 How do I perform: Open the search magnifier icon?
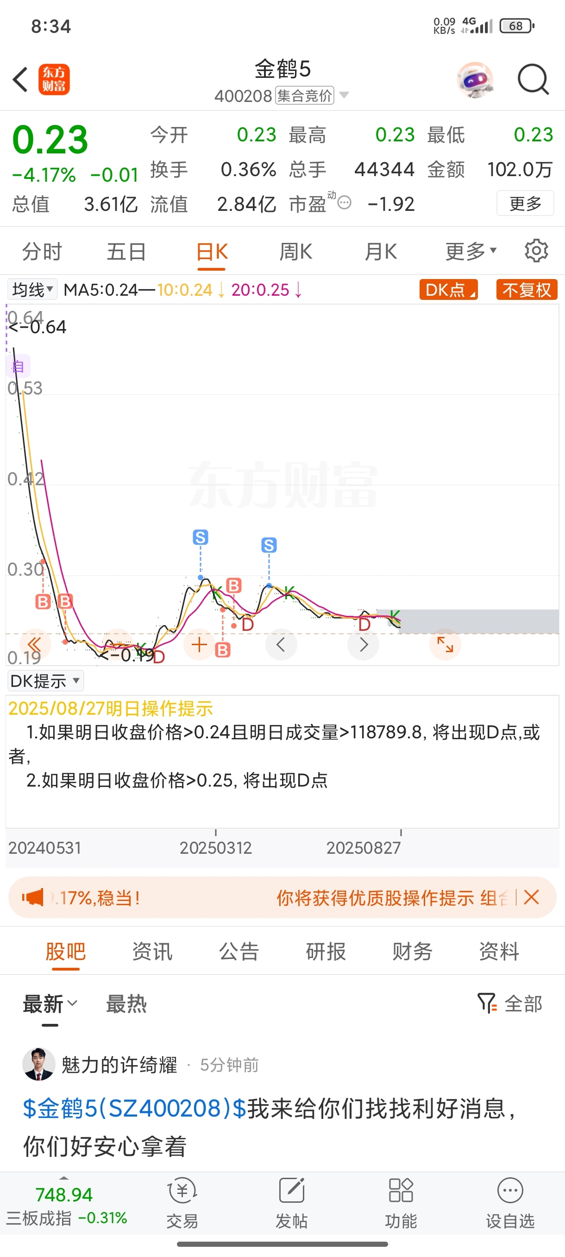coord(534,79)
